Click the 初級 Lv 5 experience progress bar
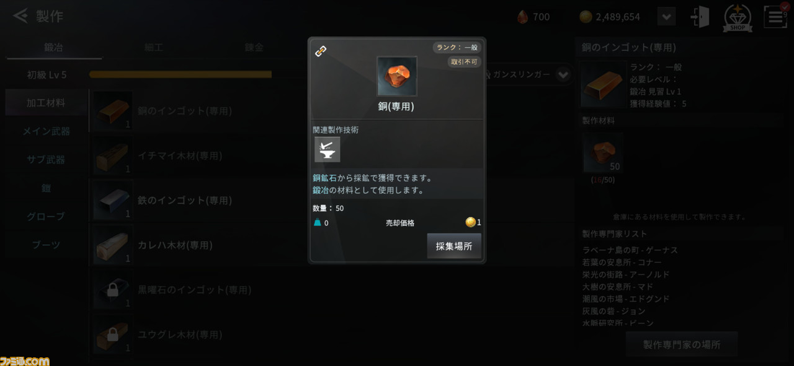Screen dimensions: 794x366 coord(181,74)
